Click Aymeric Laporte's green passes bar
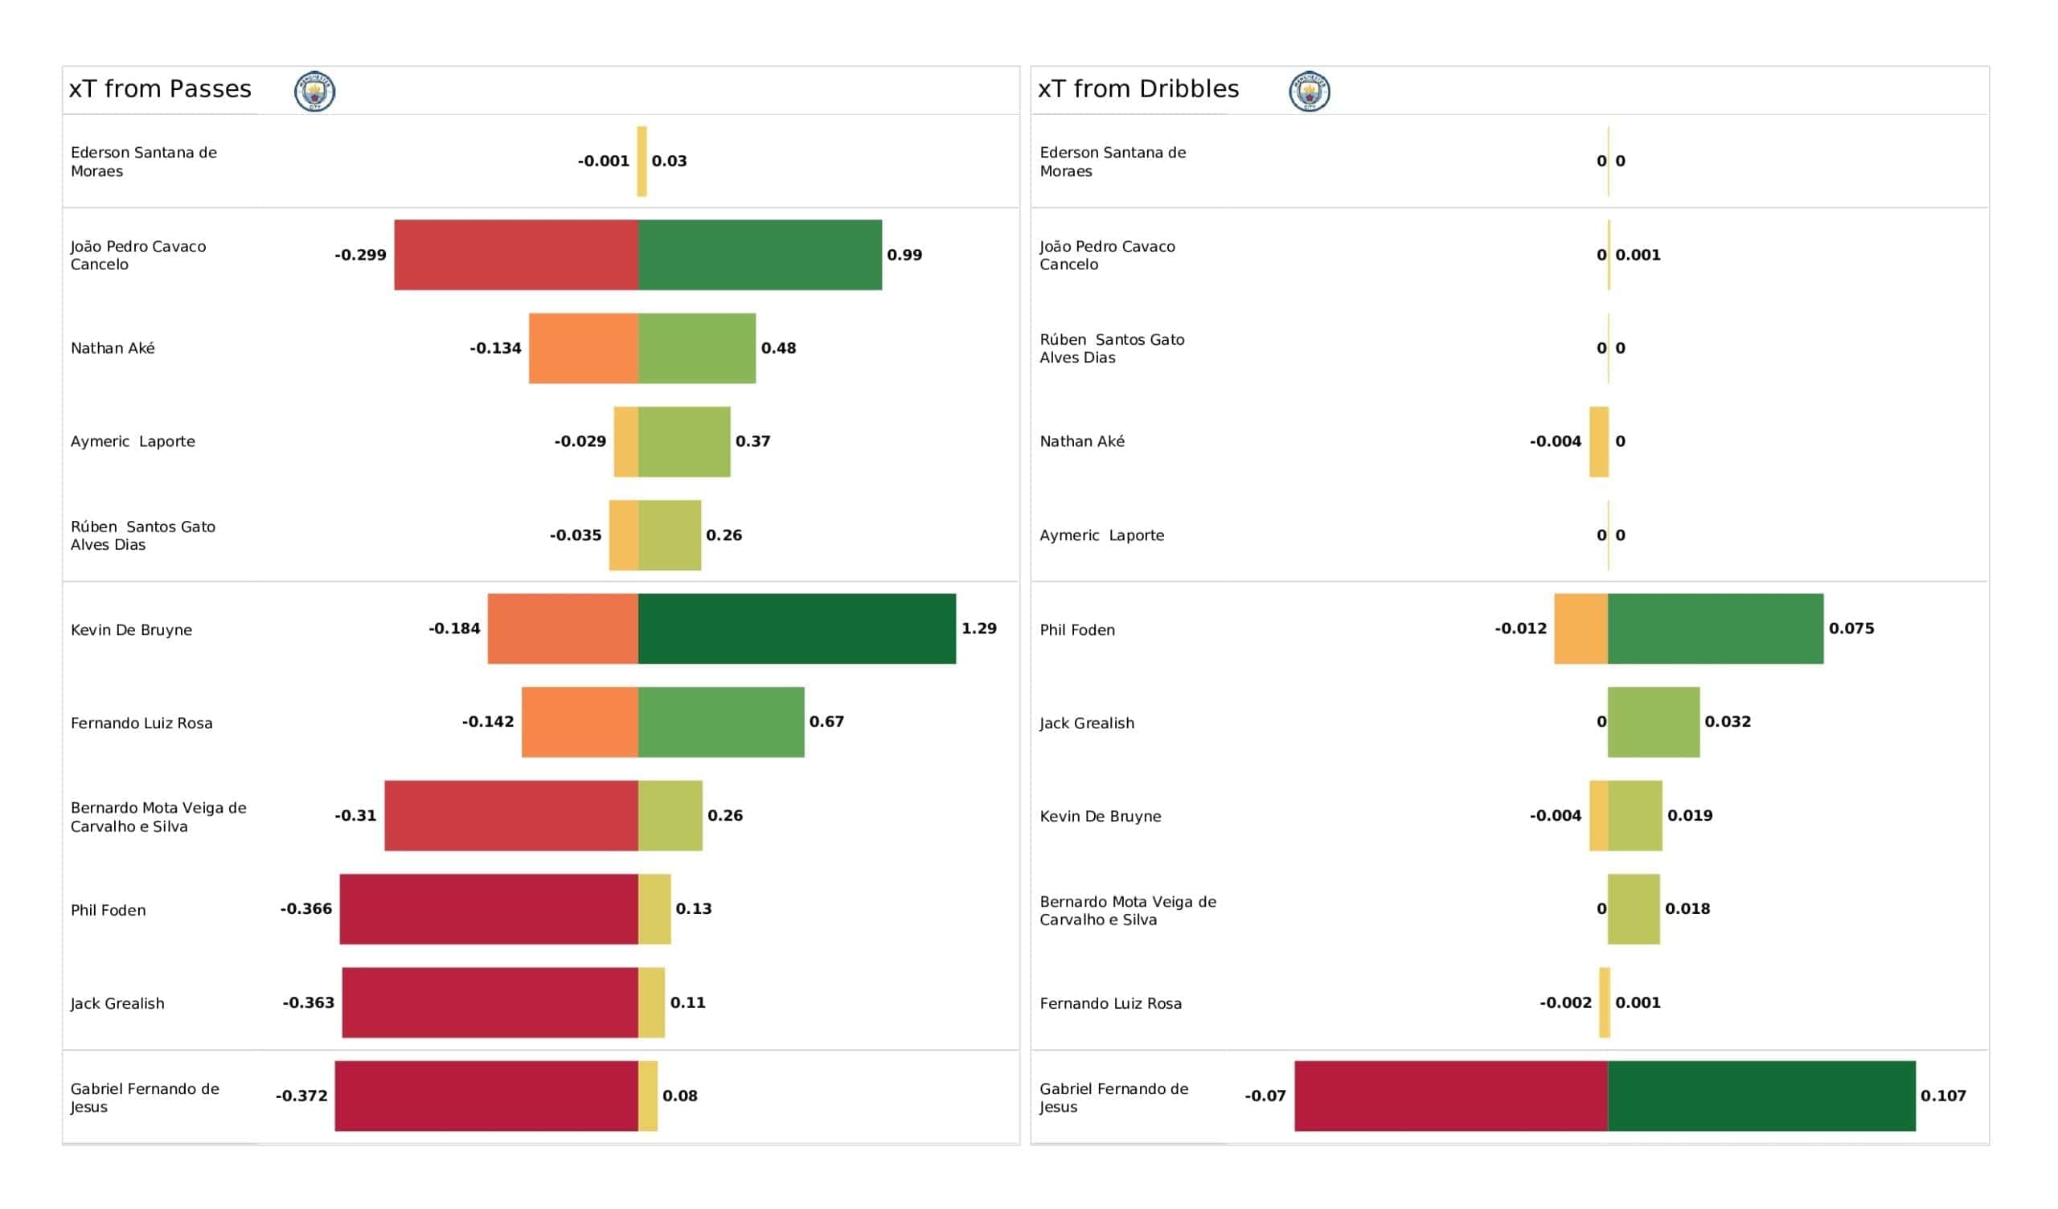 coord(683,441)
